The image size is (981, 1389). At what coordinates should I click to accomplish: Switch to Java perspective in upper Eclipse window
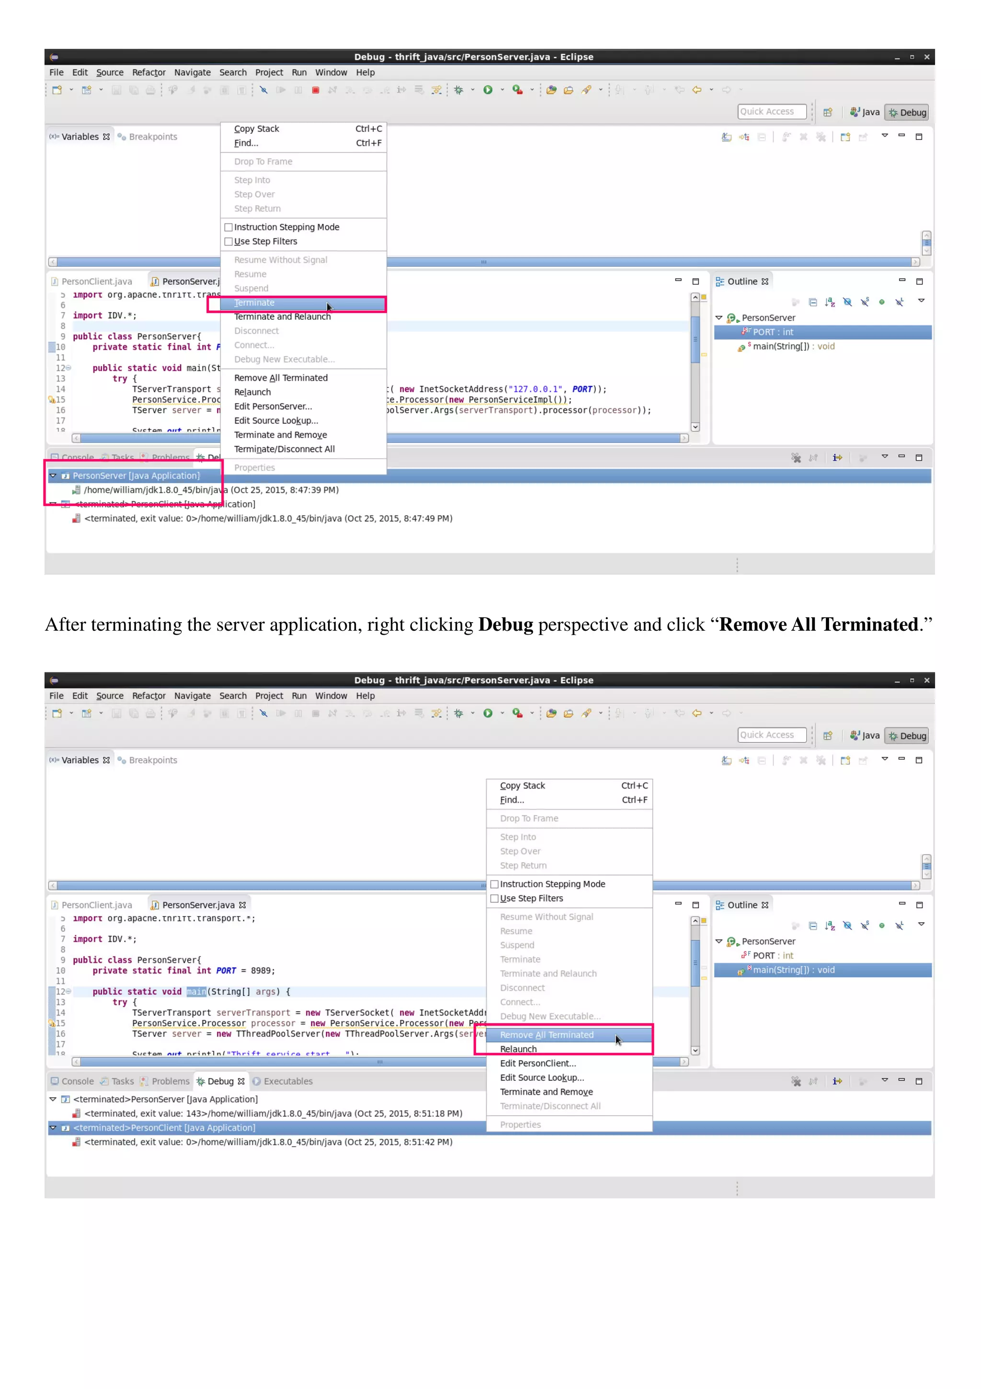pyautogui.click(x=865, y=112)
